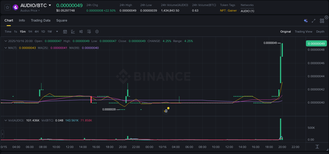Expand the left side panel arrow
Image resolution: width=329 pixels, height=154 pixels.
click(x=2, y=134)
